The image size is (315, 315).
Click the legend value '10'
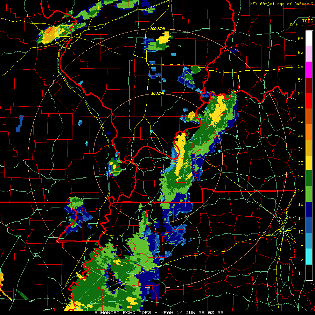pyautogui.click(x=301, y=232)
